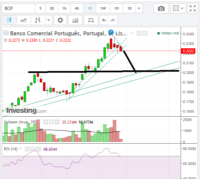Screen dimensions: 203x179
Task: Click the BCP symbol input field
Action: [x=19, y=9]
